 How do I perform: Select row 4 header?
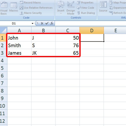click(4, 60)
